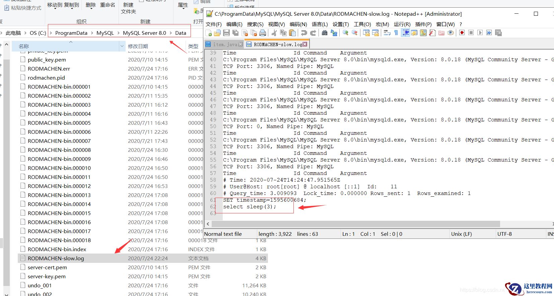Toggle the file monitoring eye icon
Image resolution: width=554 pixels, height=296 pixels.
pos(451,33)
